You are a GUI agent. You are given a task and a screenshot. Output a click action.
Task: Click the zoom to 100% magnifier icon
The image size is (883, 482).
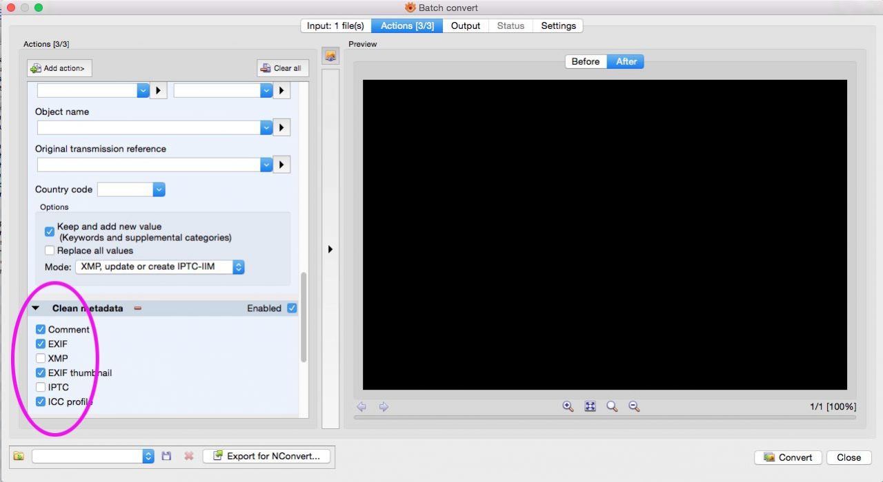click(612, 406)
